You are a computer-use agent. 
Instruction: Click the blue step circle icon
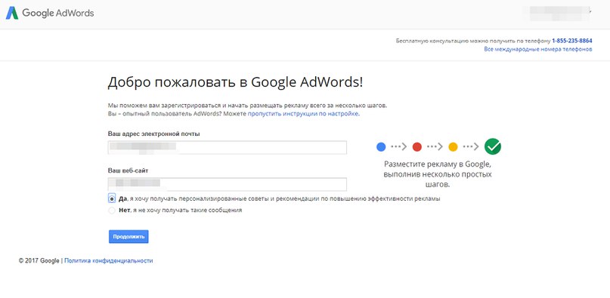tap(381, 147)
